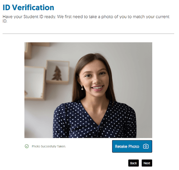Viewport: 179px width, 170px height.
Task: Click the ID Verification page heading
Action: click(x=28, y=7)
